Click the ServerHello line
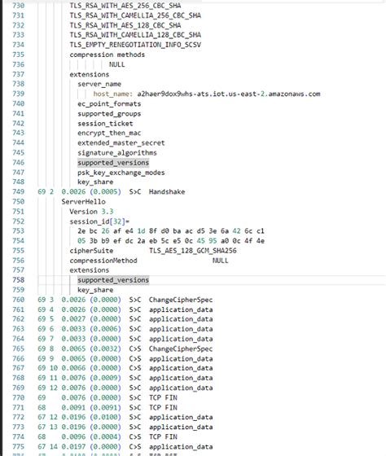The height and width of the screenshot is (456, 386). click(x=84, y=202)
